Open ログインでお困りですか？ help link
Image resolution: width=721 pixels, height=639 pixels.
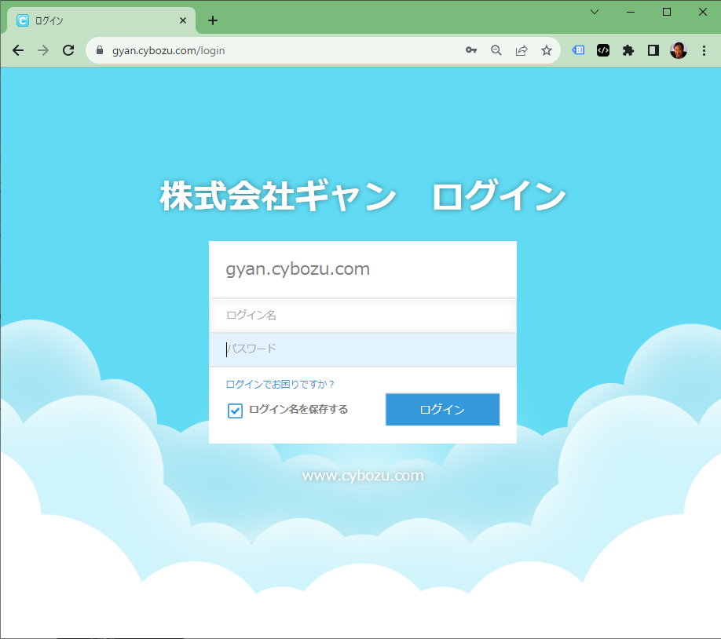pyautogui.click(x=280, y=384)
